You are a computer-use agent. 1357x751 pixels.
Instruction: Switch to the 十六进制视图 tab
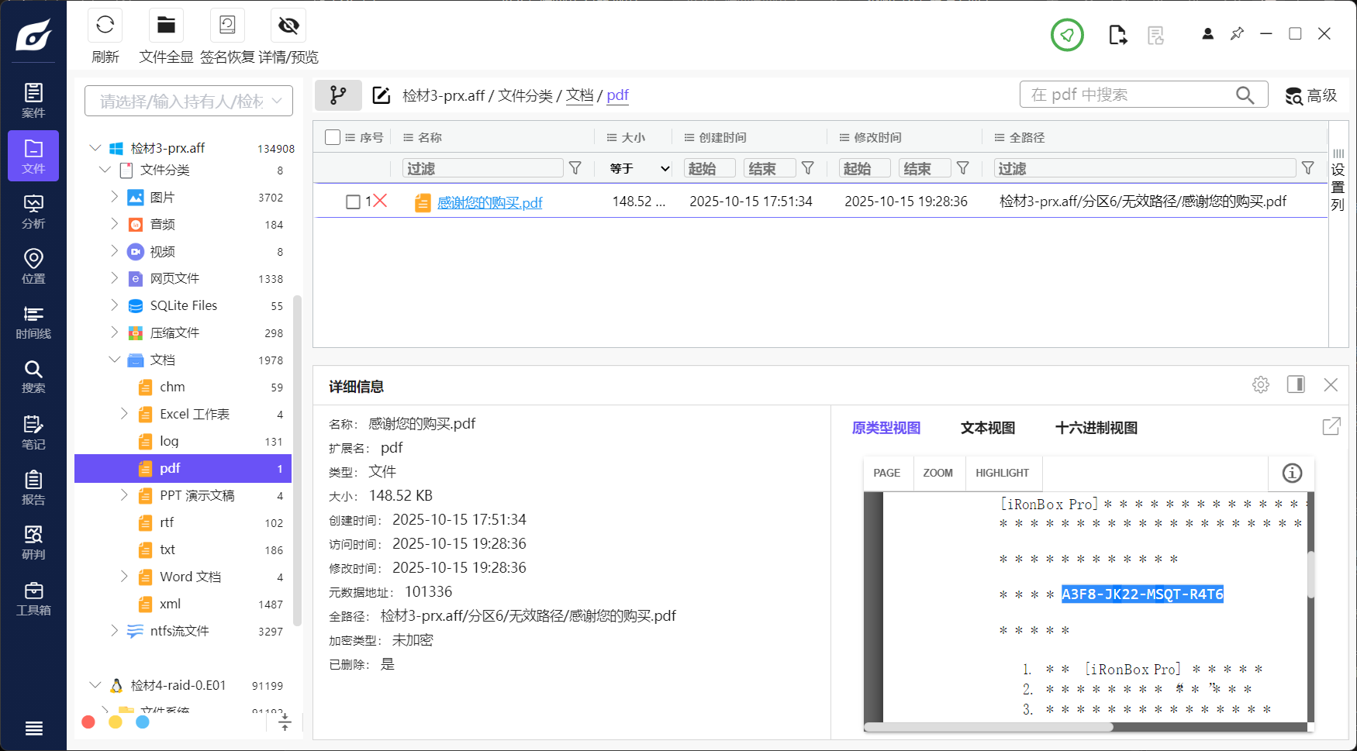coord(1096,428)
